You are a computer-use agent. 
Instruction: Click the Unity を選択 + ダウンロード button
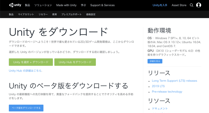tap(31, 62)
